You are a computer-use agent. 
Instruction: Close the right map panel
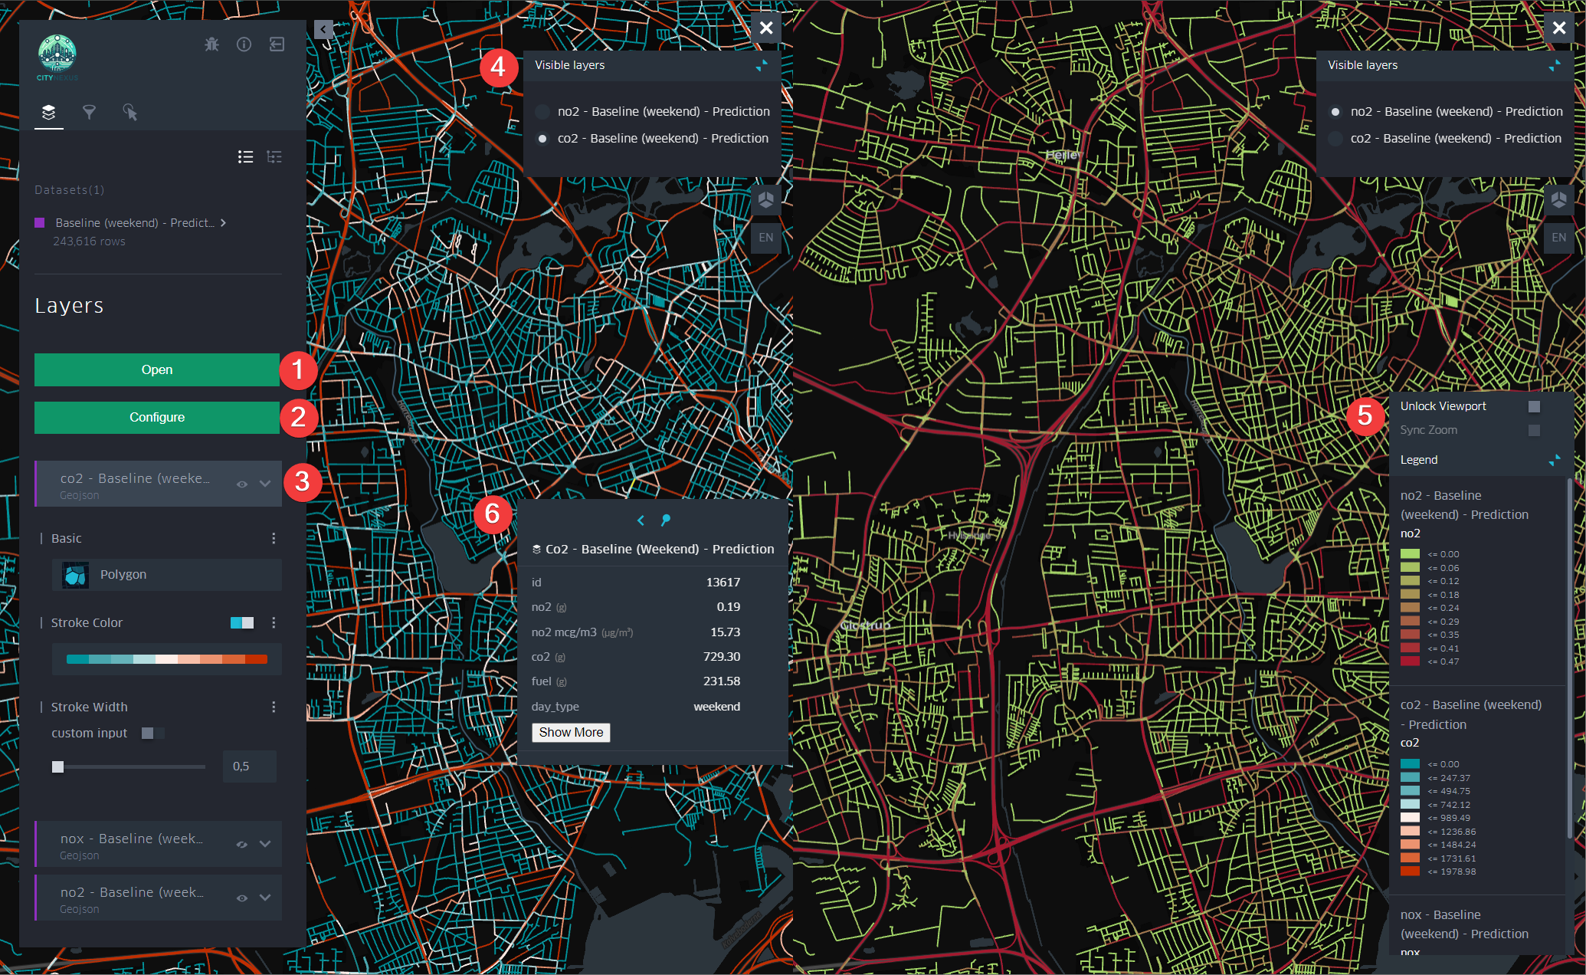point(1559,28)
